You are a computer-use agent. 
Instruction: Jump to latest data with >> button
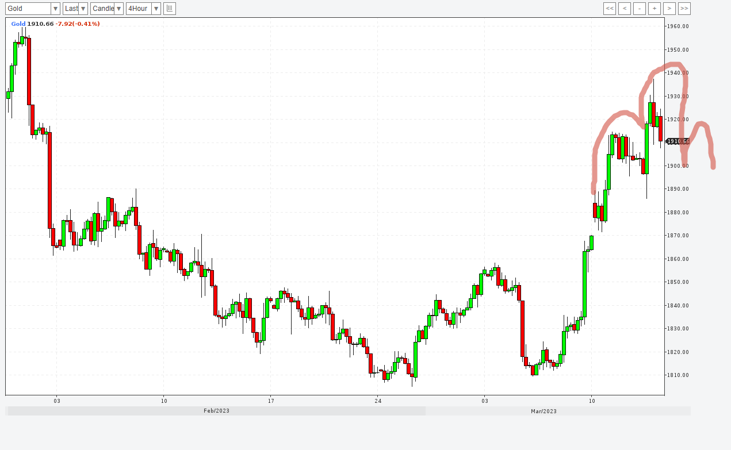[x=684, y=9]
